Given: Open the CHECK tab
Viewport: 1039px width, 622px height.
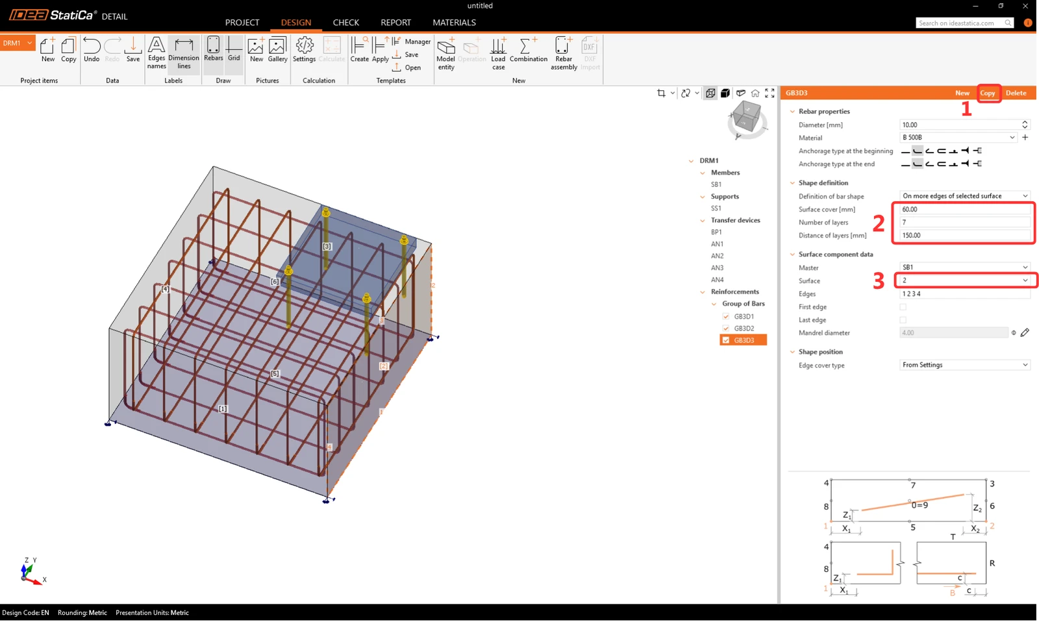Looking at the screenshot, I should click(x=346, y=22).
